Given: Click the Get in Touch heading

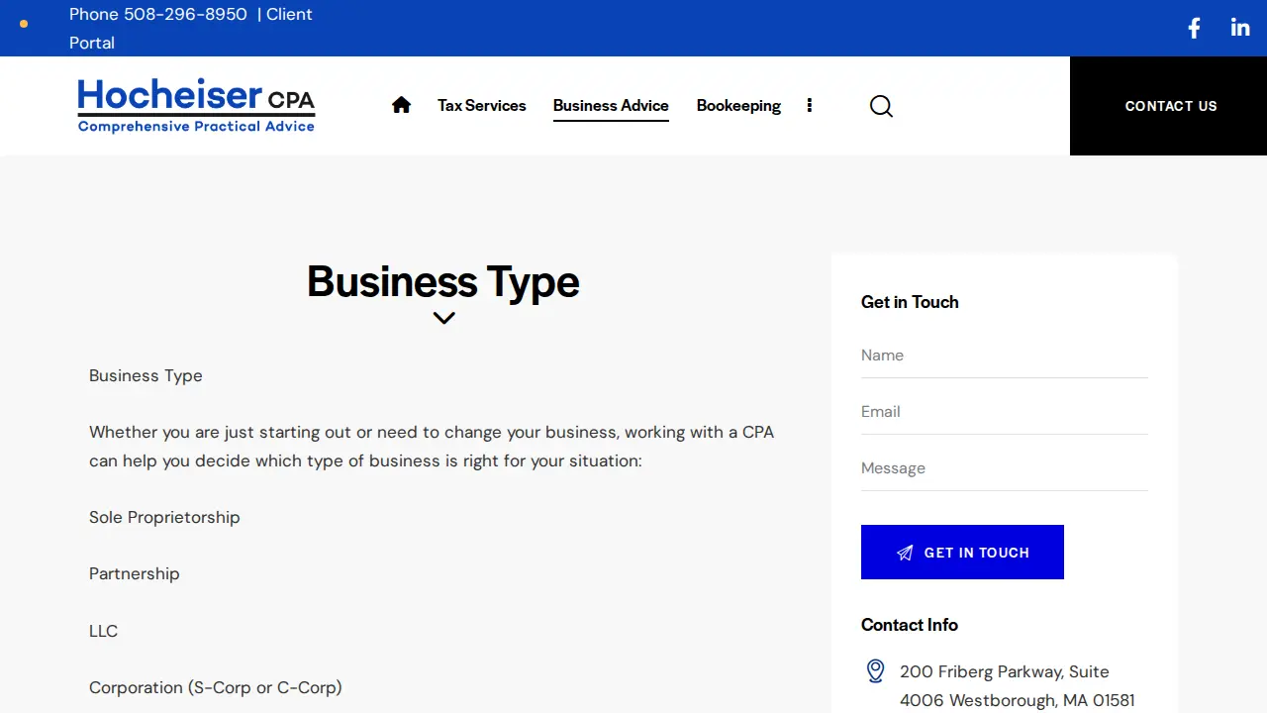Looking at the screenshot, I should (910, 302).
